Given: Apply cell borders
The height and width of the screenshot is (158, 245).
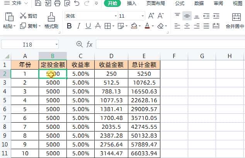Looking at the screenshot, I should pyautogui.click(x=107, y=26).
